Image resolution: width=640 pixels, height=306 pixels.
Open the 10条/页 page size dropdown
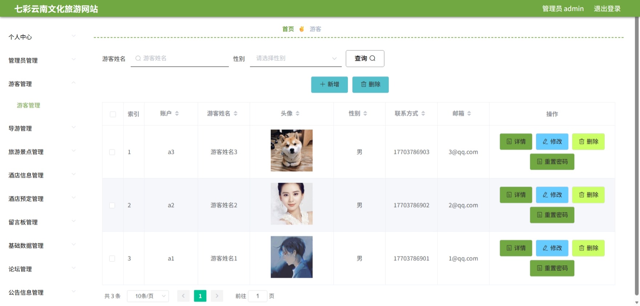[148, 296]
